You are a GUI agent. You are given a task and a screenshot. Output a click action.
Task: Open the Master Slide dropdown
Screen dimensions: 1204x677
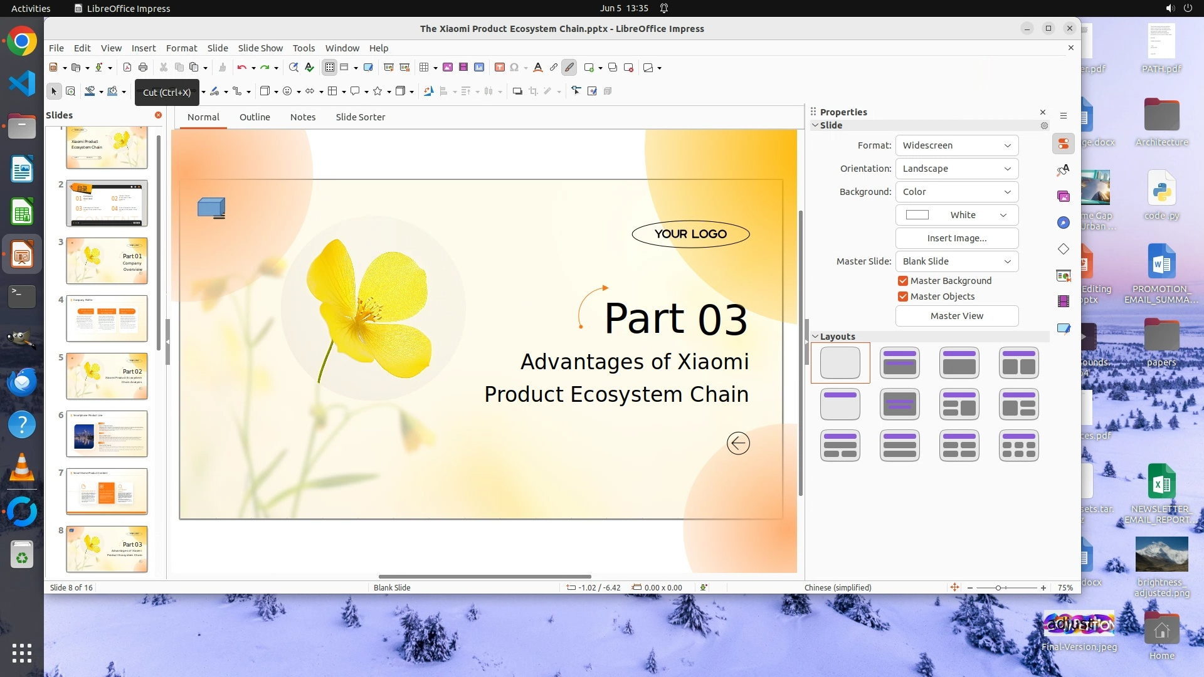click(956, 261)
